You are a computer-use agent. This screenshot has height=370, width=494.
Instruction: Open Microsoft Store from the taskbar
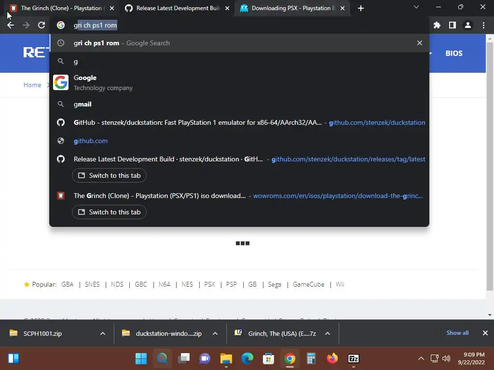268,358
